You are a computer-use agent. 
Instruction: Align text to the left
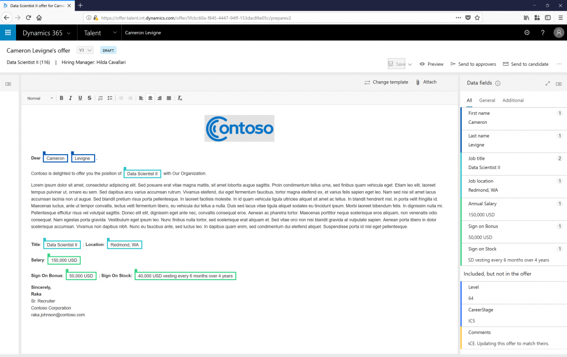point(141,98)
